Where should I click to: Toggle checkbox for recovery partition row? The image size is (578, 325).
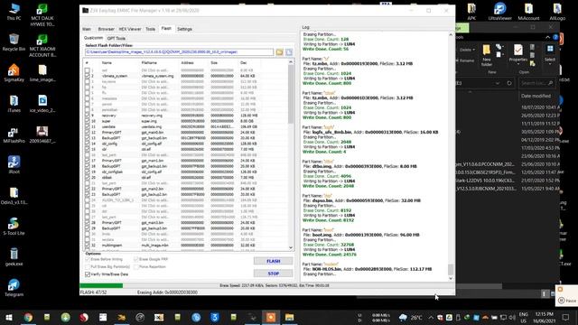[88, 116]
